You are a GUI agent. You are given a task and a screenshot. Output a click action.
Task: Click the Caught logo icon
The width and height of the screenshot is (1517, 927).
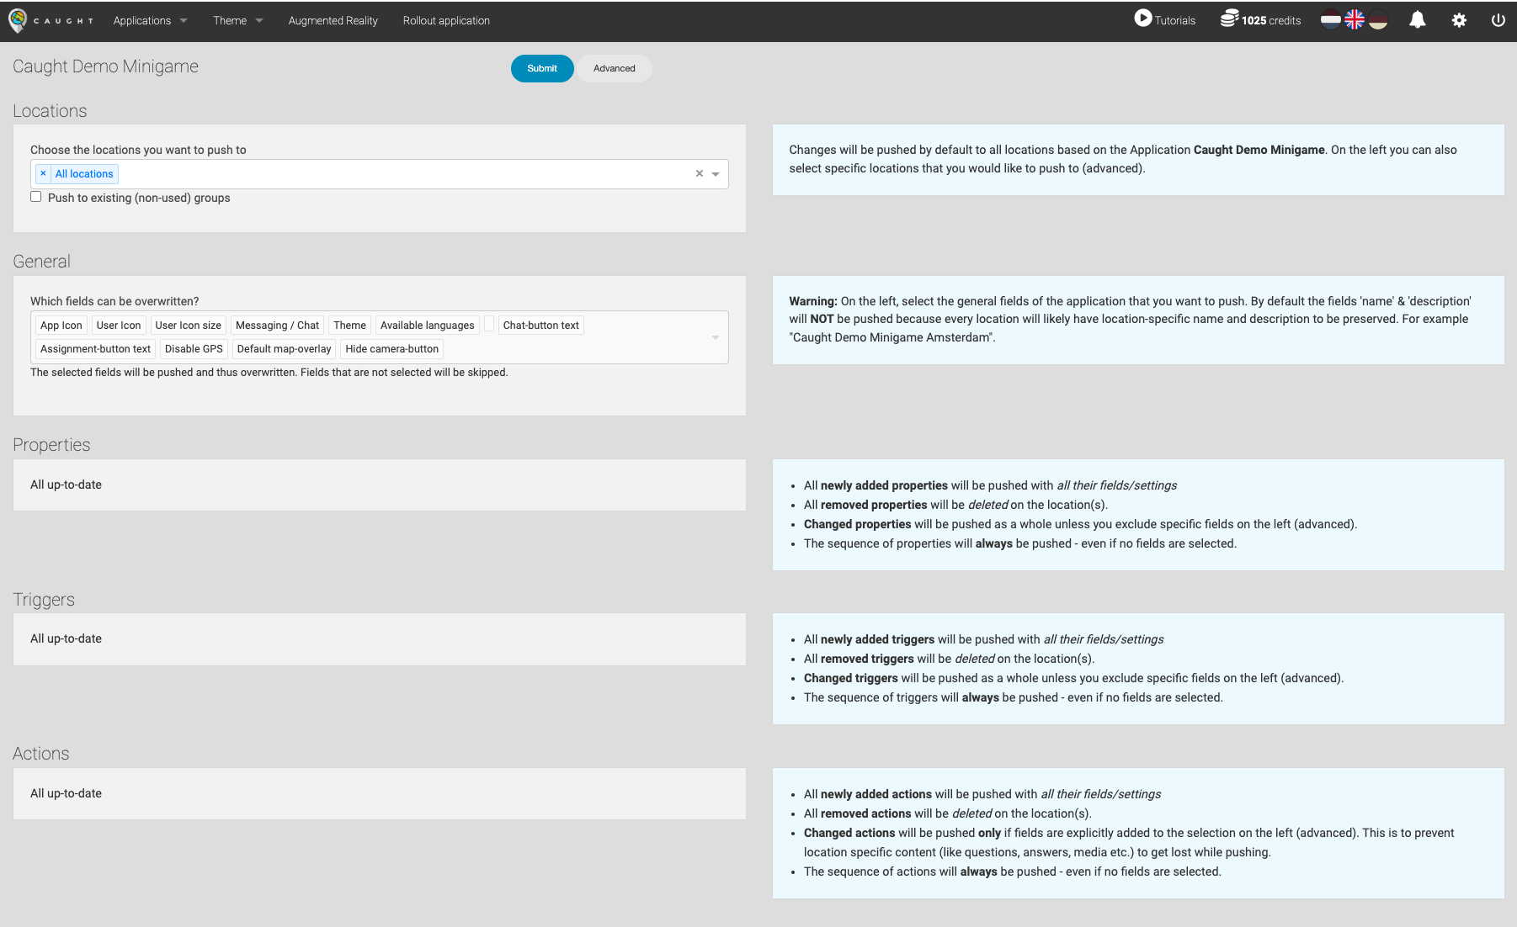click(18, 20)
